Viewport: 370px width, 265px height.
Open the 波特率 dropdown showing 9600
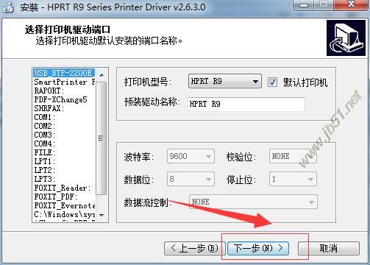(x=191, y=156)
